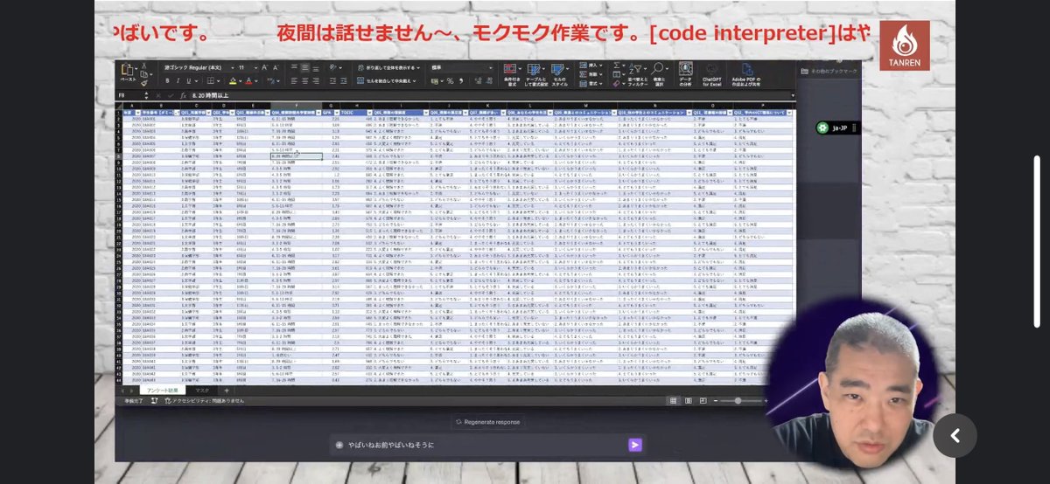The height and width of the screenshot is (484, 1050).
Task: Toggle Bold formatting
Action: point(167,80)
